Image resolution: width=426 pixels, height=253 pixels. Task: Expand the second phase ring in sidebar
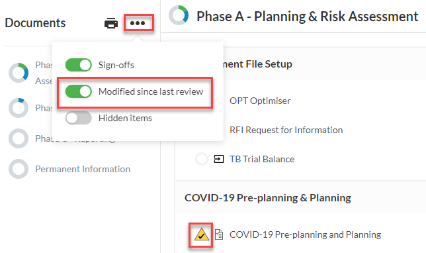click(x=19, y=108)
